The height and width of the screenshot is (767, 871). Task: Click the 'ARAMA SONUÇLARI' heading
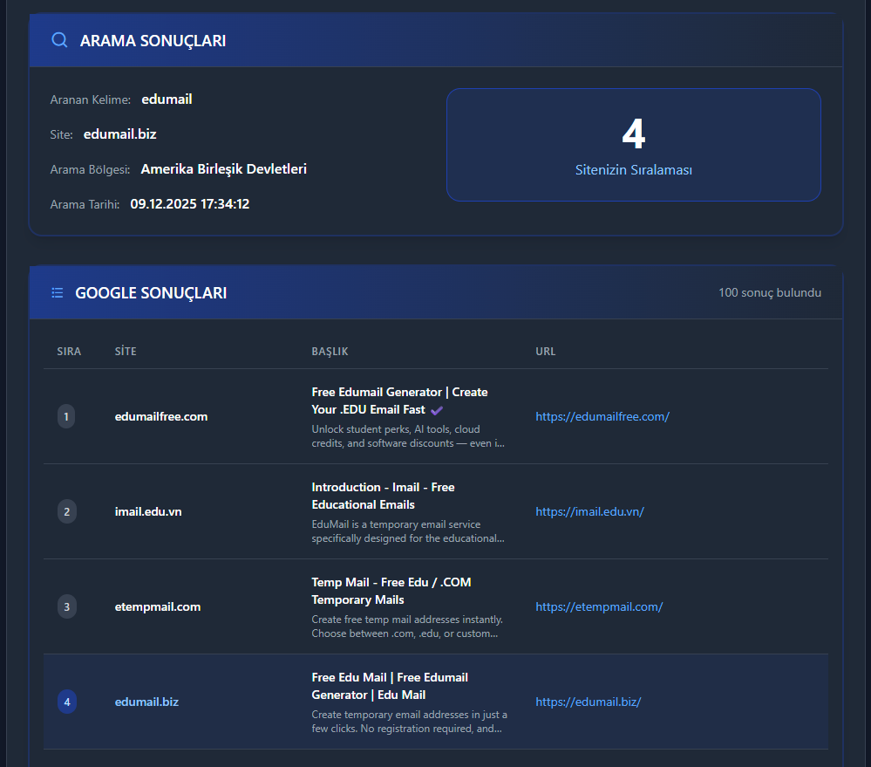pyautogui.click(x=153, y=40)
